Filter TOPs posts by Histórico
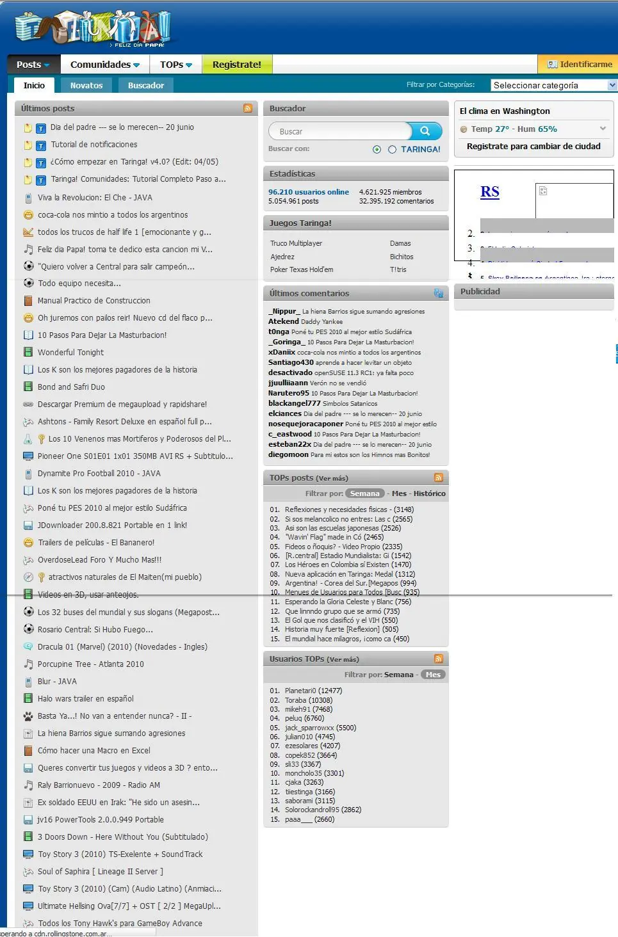Screen dimensions: 618x937 pyautogui.click(x=430, y=493)
